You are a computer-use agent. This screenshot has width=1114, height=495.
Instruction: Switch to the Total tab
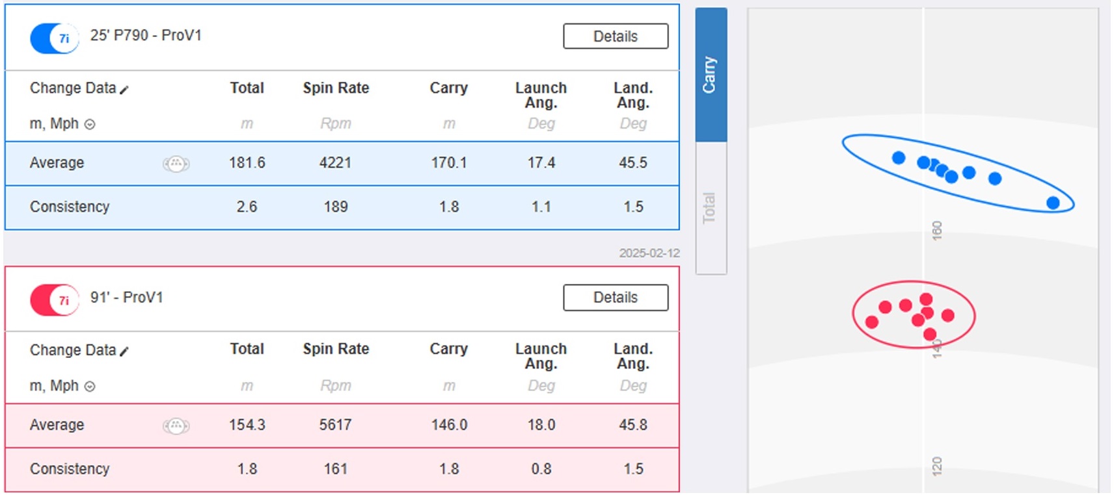[711, 208]
